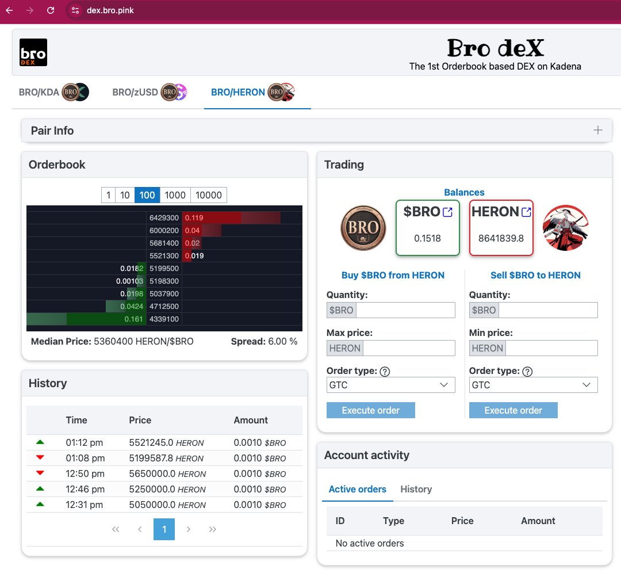Click the Median Price value text

click(x=143, y=341)
